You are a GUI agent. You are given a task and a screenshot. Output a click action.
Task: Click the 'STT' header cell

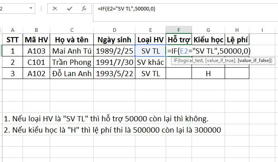coord(13,39)
